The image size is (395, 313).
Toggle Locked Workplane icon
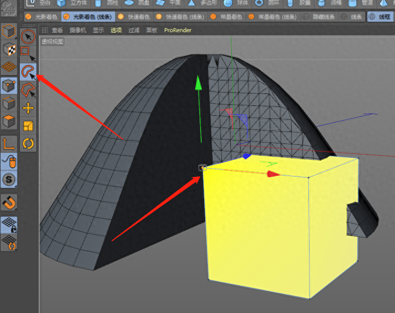9,225
